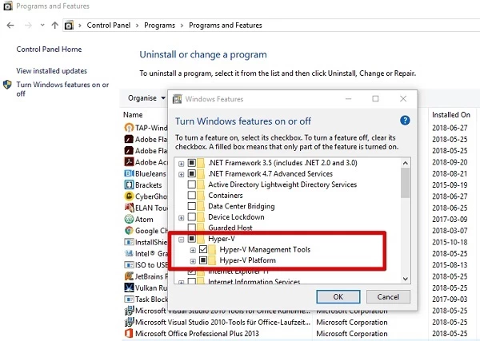Click the Up arrow in navigation bar
The width and height of the screenshot is (480, 341).
54,25
